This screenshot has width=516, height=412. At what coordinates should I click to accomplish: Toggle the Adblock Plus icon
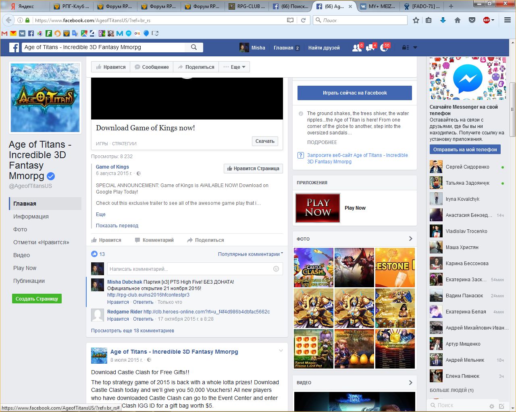tap(487, 20)
